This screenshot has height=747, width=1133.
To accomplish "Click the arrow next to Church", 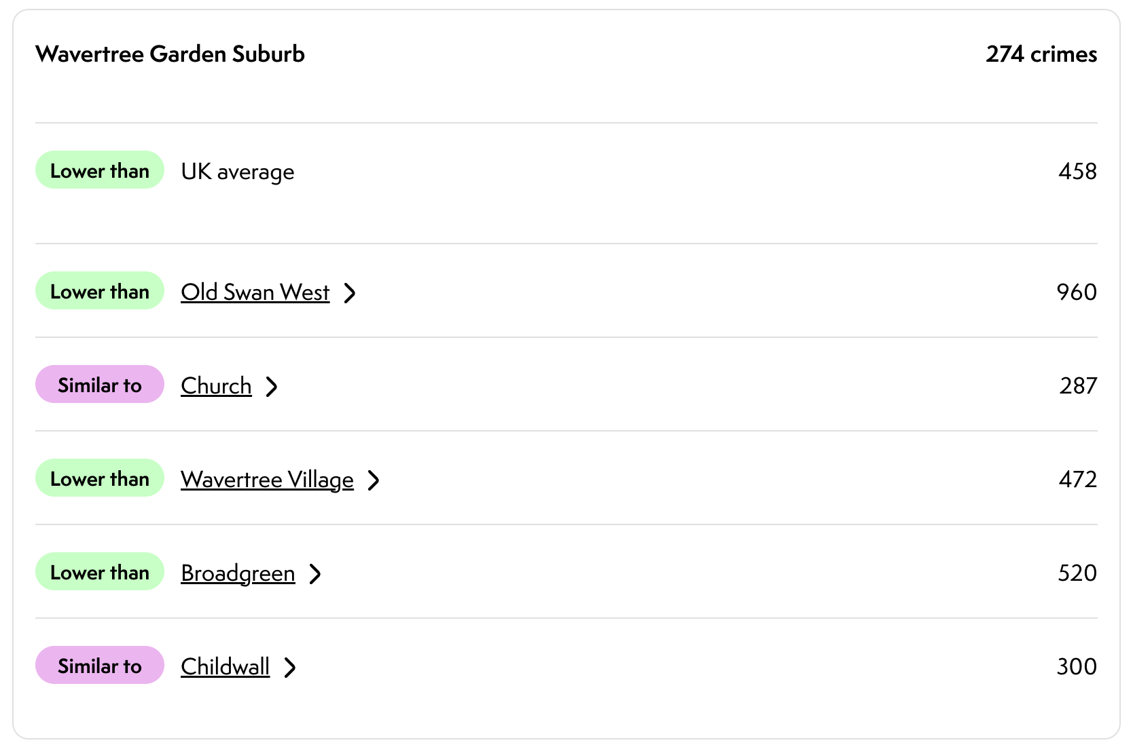I will [272, 387].
